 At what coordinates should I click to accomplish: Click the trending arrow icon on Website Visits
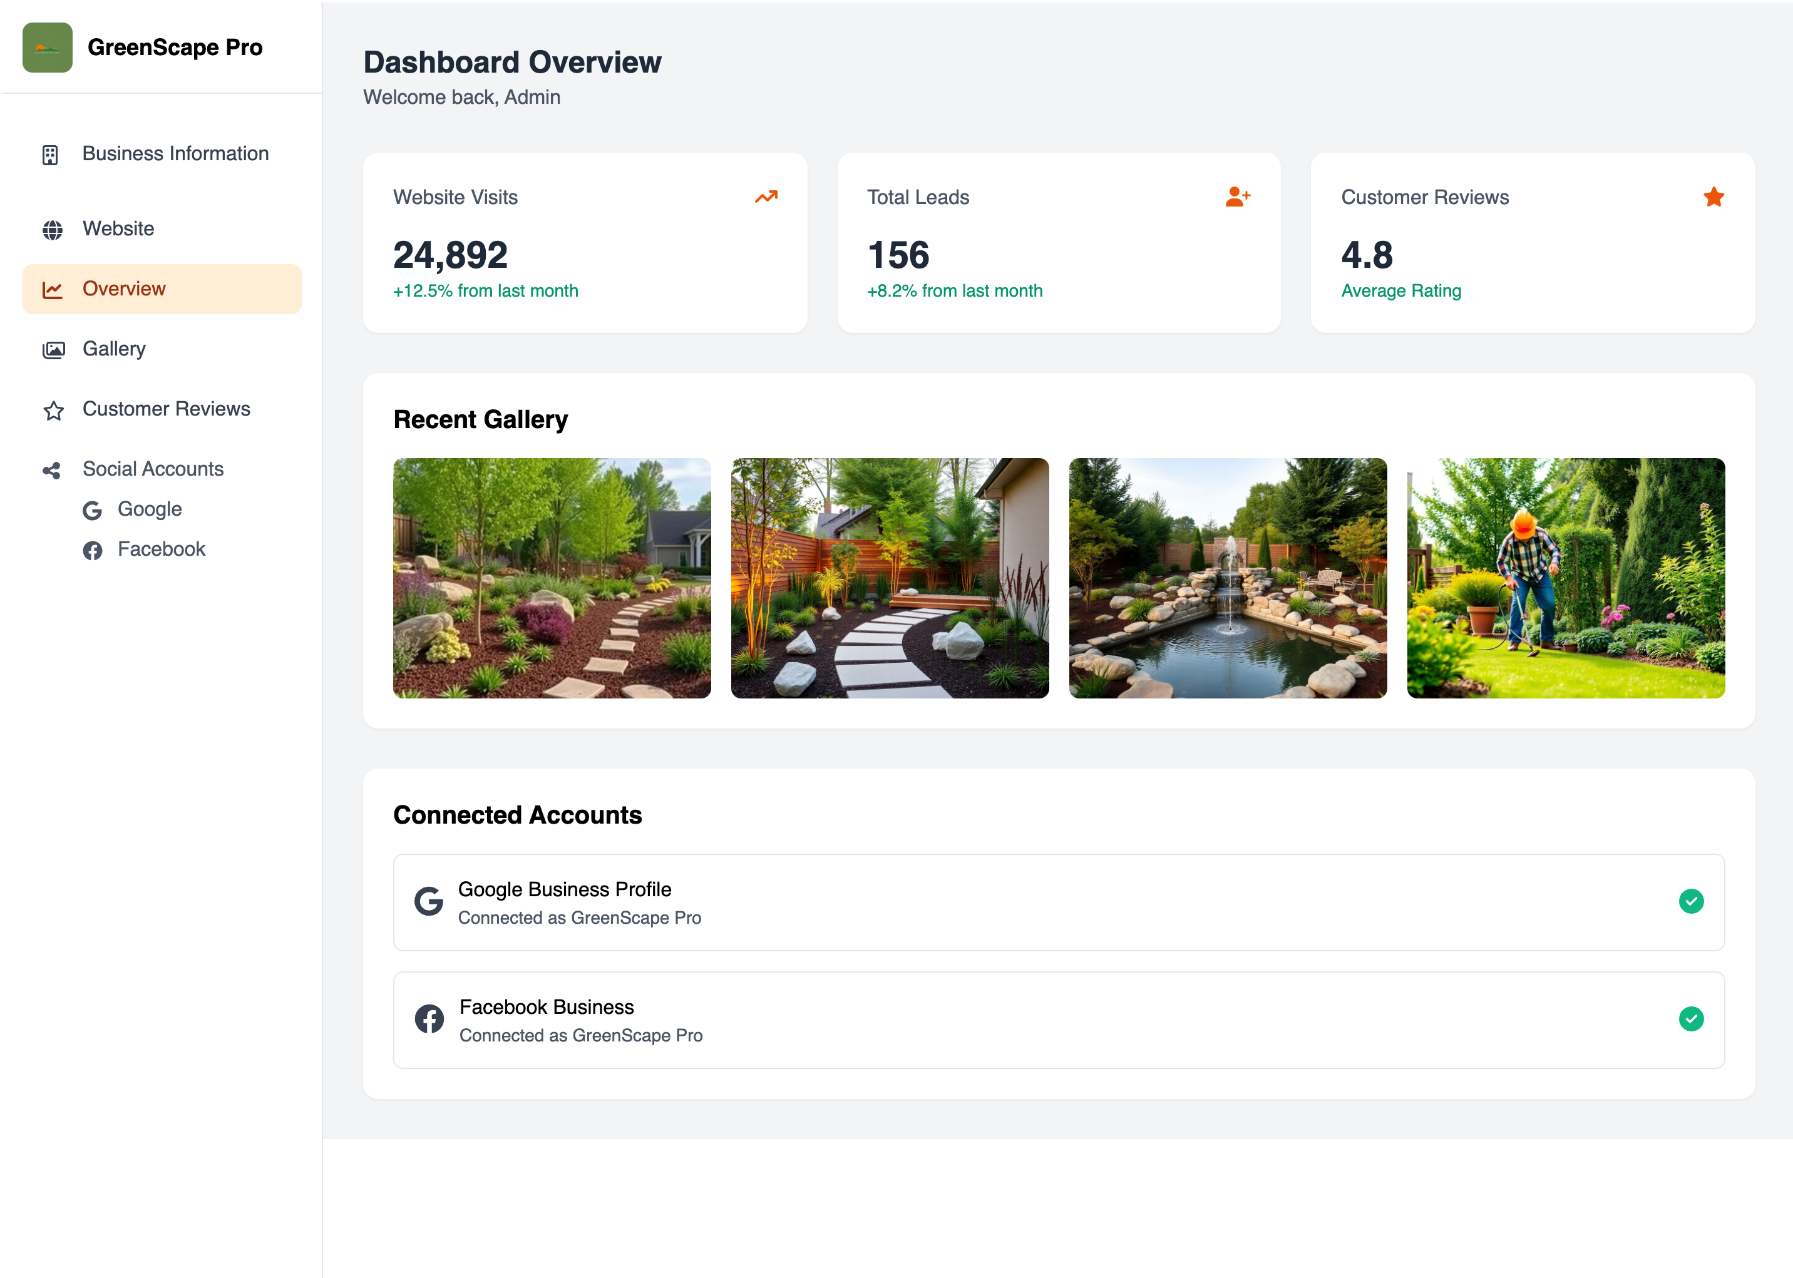pos(765,198)
